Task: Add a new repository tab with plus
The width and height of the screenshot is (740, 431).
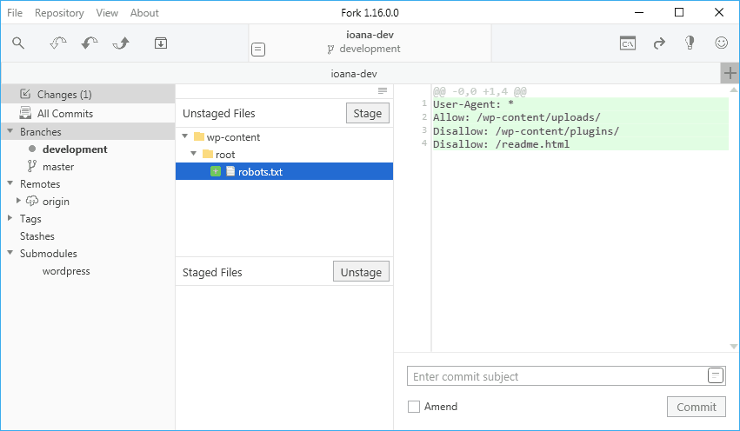Action: (730, 73)
